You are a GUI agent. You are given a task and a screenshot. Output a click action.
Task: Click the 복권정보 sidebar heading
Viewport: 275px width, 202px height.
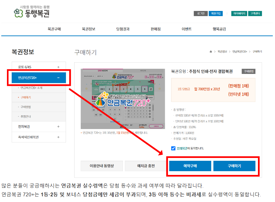click(x=23, y=52)
